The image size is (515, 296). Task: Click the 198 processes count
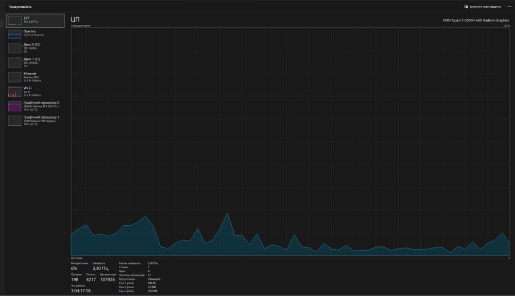coord(75,279)
